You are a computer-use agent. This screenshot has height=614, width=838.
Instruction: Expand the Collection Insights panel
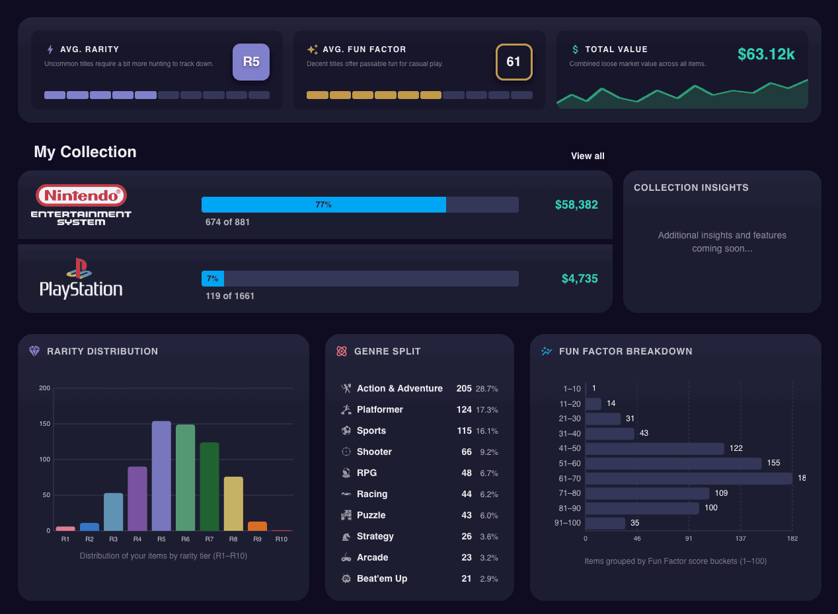(722, 242)
